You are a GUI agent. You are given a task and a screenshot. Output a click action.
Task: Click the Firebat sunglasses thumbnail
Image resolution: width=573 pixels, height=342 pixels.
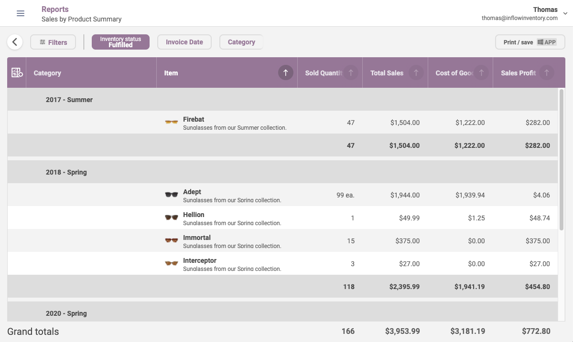tap(172, 123)
